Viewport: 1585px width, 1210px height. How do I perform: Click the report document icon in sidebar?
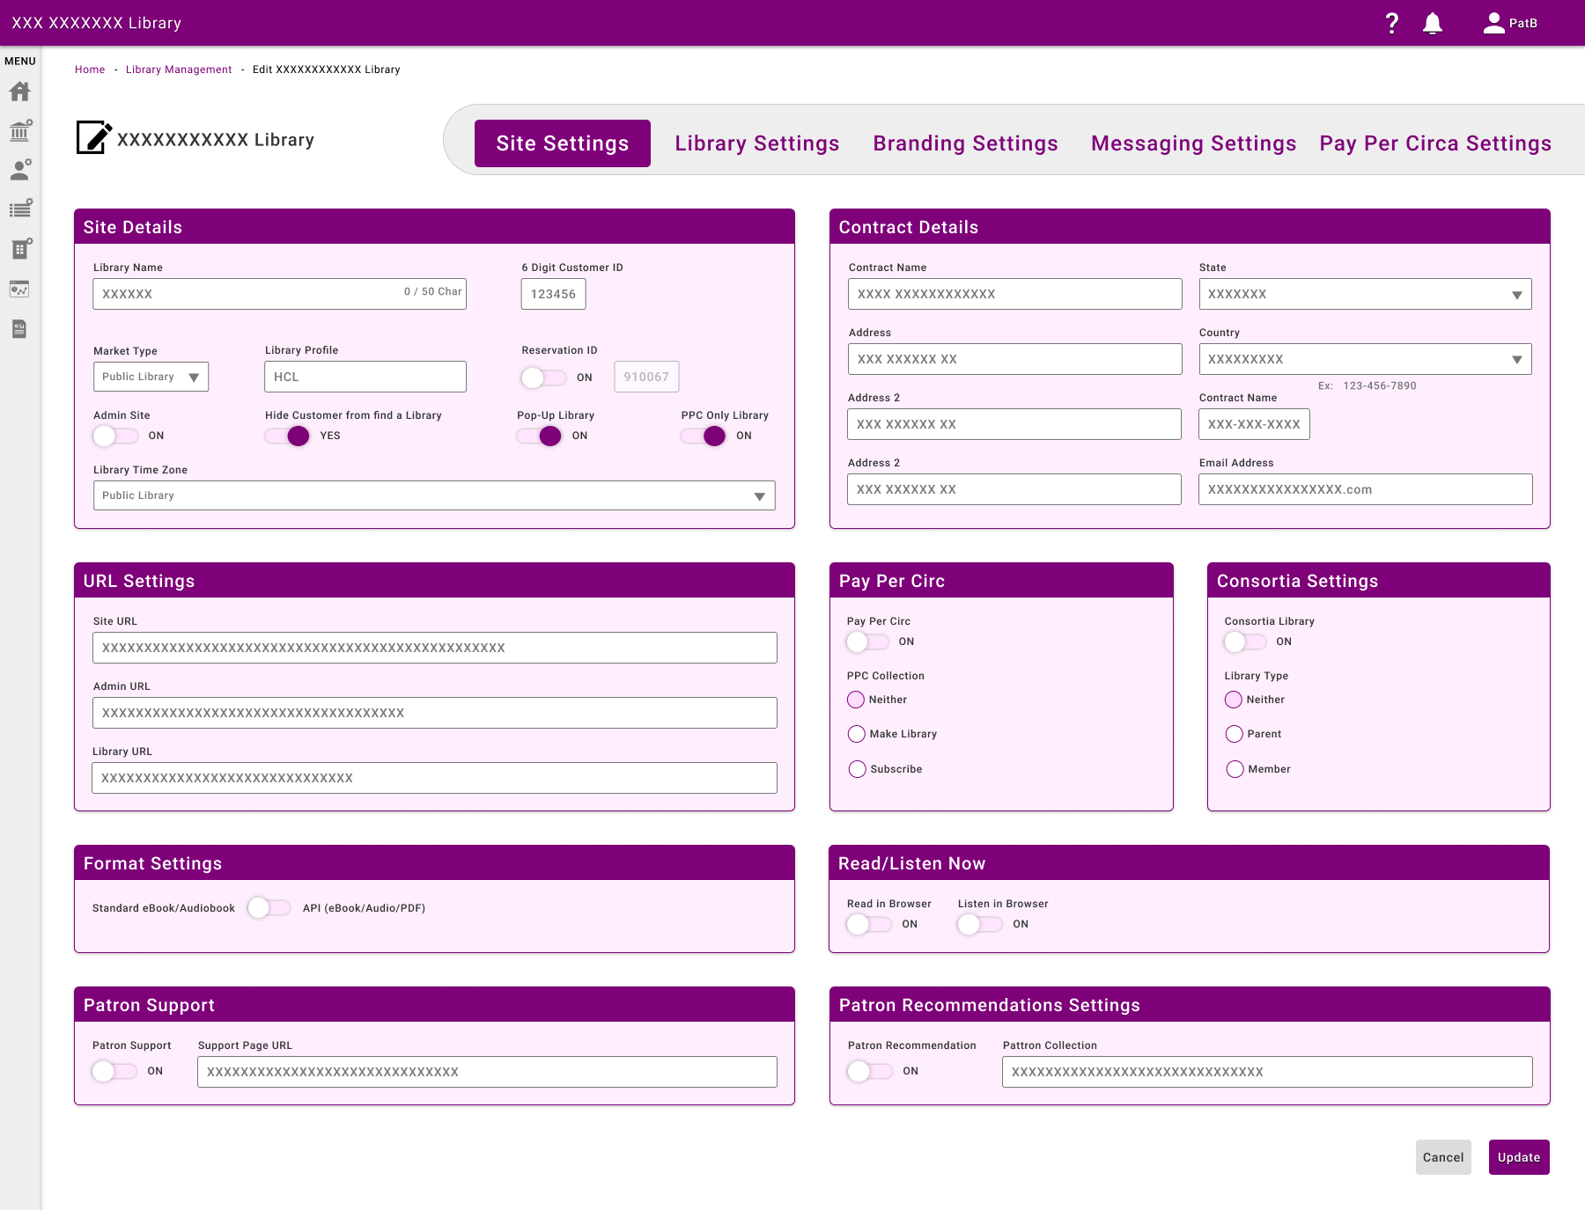click(19, 329)
